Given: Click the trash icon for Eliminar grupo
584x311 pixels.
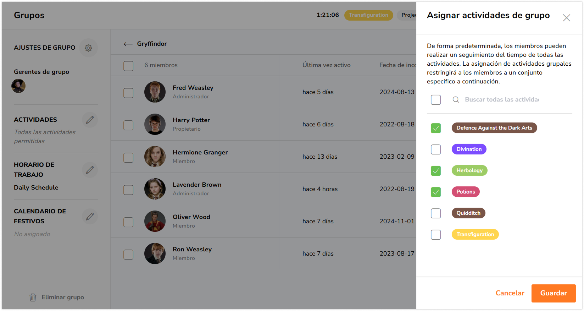Looking at the screenshot, I should 33,298.
